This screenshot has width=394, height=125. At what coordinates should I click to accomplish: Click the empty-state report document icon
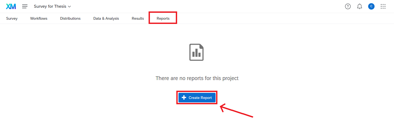197,52
